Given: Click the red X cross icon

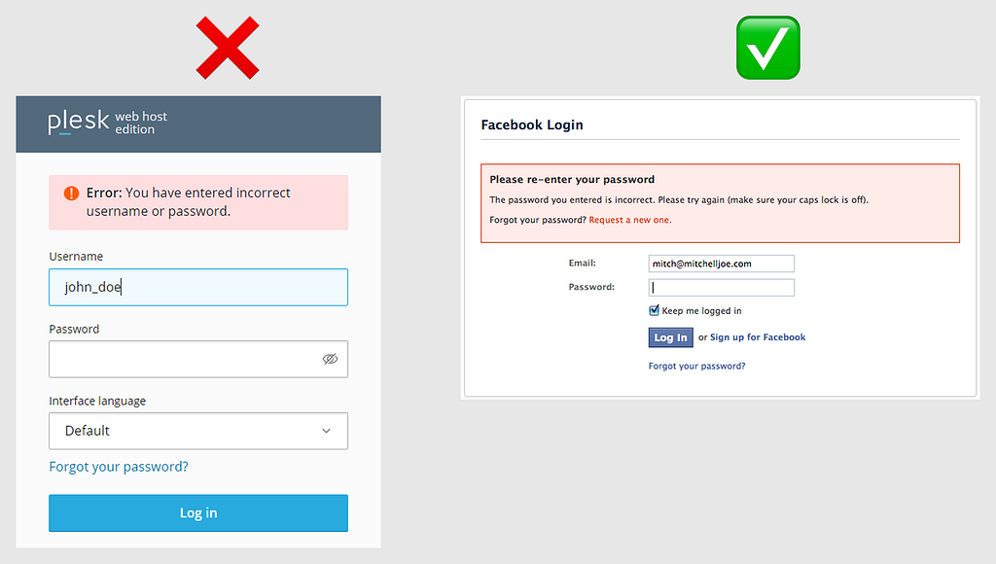Looking at the screenshot, I should (x=228, y=49).
